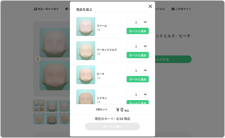
Task: Click the book icon beside ご利用ガイド
Action: coord(173,9)
